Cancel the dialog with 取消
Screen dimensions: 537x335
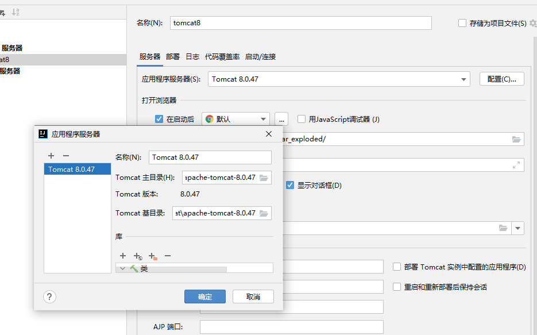click(x=253, y=297)
